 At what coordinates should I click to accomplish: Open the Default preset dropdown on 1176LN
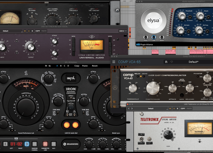coord(11,31)
